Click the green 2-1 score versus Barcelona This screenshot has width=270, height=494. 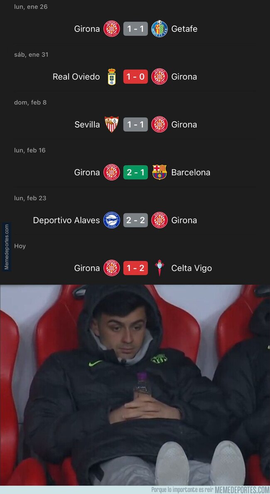click(x=135, y=172)
